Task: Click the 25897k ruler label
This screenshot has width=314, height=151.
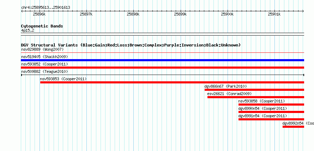Action: coord(86,14)
